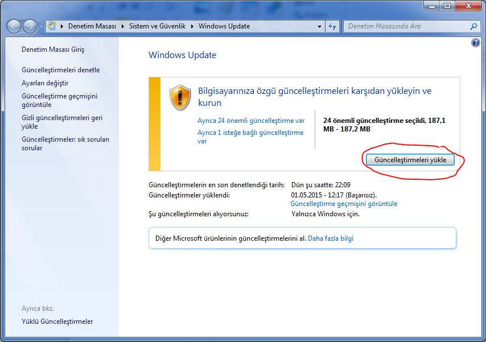Click Güncelleştirmeleri denetle in sidebar
The height and width of the screenshot is (342, 486).
[x=61, y=70]
